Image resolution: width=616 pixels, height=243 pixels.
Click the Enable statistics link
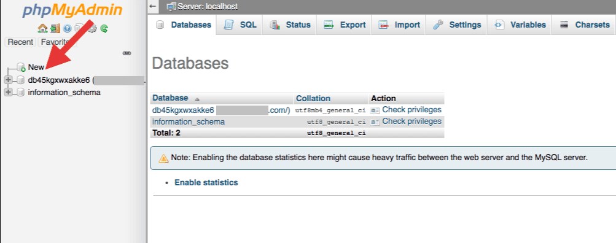tap(206, 182)
